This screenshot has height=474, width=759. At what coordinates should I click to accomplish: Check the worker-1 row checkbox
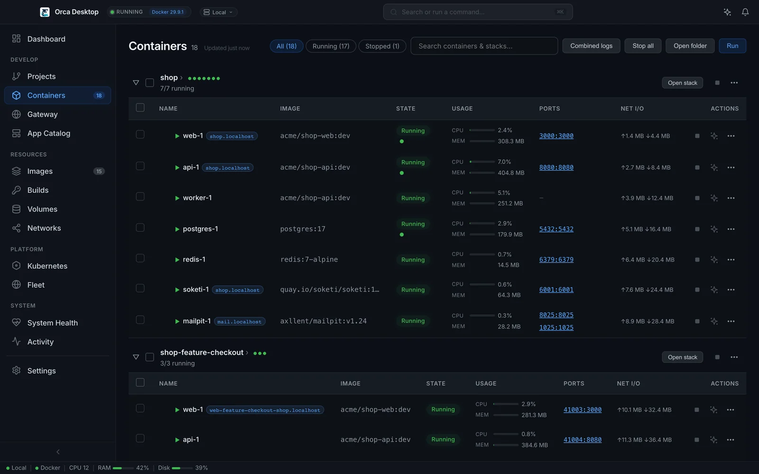[x=140, y=196]
